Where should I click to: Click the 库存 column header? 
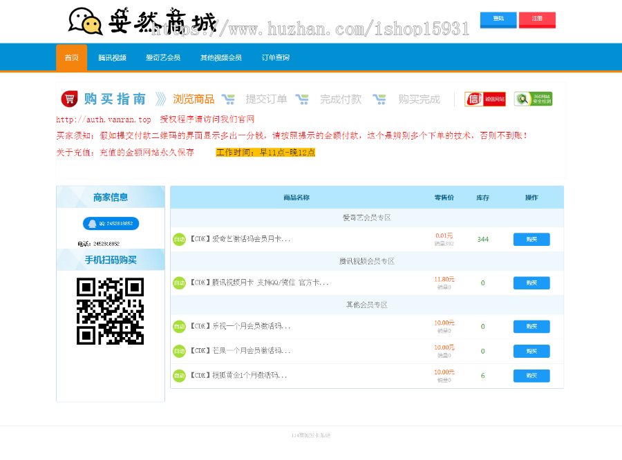coord(483,198)
